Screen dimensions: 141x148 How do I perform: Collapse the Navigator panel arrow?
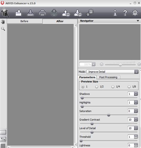[x=138, y=21]
